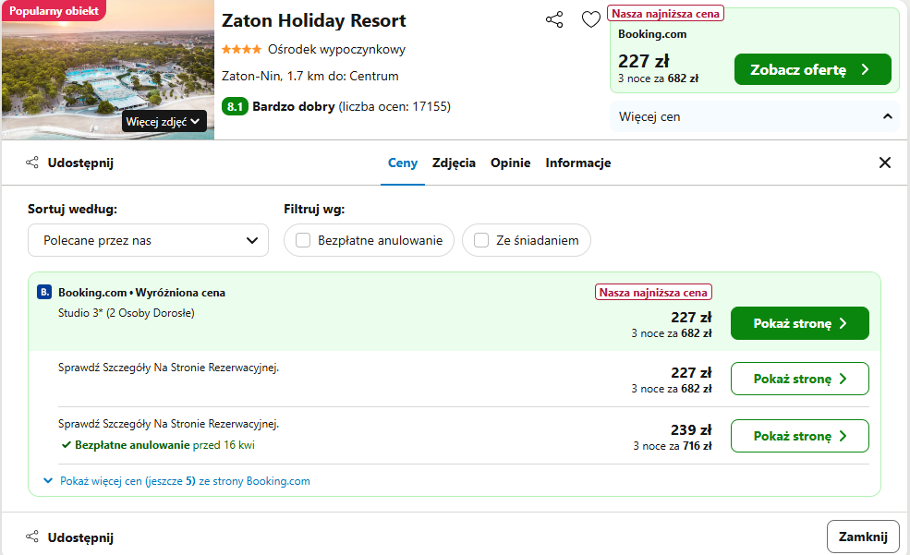Close the price panel with X

pos(884,163)
